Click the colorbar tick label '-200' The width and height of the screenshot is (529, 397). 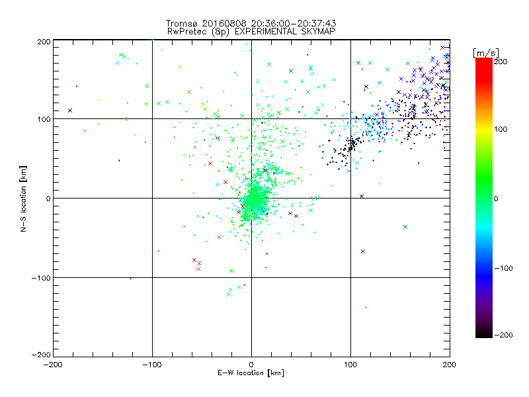[503, 335]
